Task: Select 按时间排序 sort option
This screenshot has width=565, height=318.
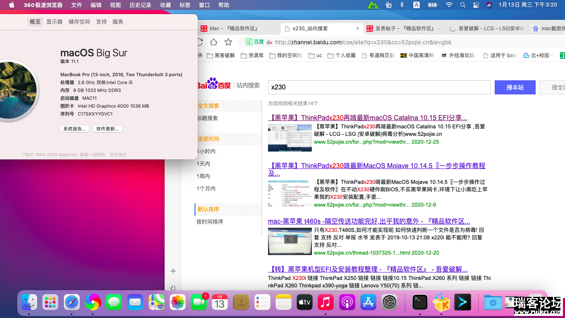Action: point(210,222)
